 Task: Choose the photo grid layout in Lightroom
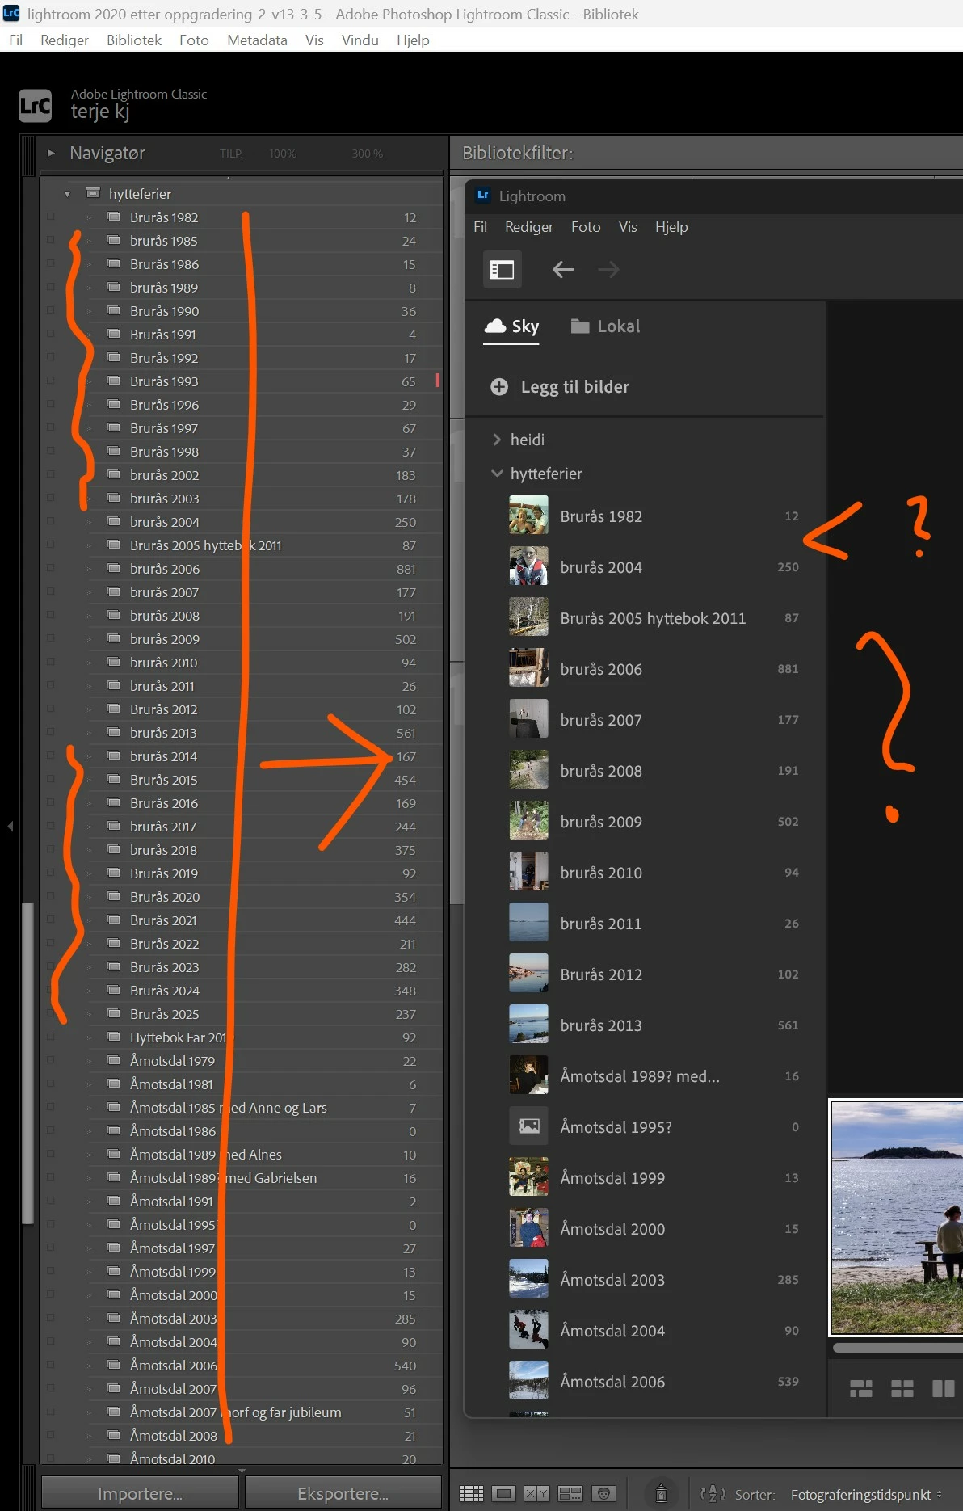tap(861, 1388)
